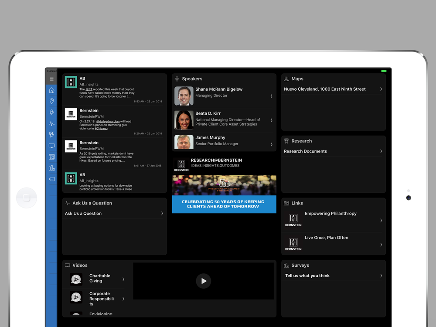Open Shane McRann Bigelow's photo
436x327 pixels.
(x=184, y=96)
